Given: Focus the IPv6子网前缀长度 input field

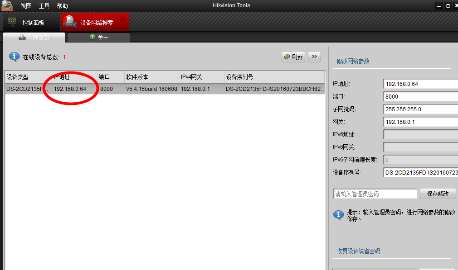Looking at the screenshot, I should click(x=421, y=160).
